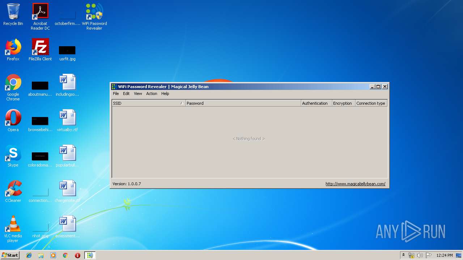Viewport: 463px width, 260px height.
Task: Launch Acrobat Reader DC shortcut
Action: coord(40,17)
